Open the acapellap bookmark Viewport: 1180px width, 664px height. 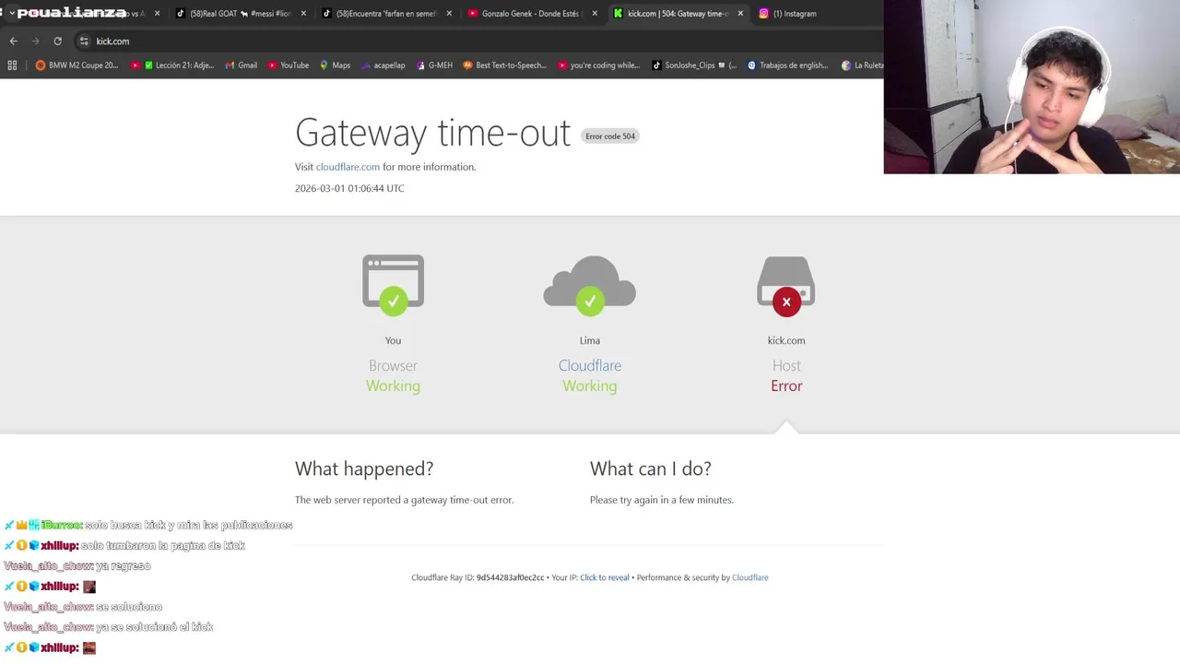tap(383, 65)
